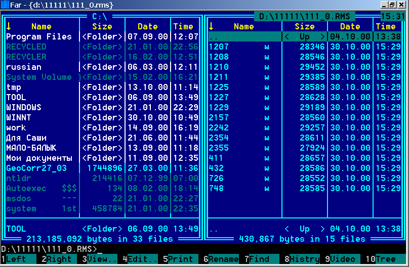
Task: Select the System Volume folder
Action: coord(102,77)
